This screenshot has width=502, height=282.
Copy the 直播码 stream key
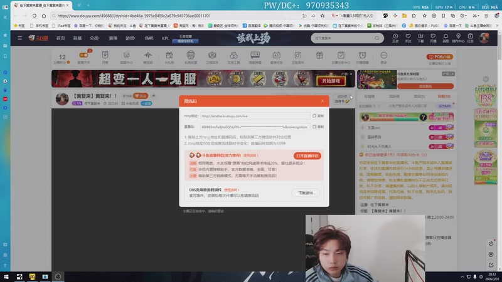[x=318, y=127]
